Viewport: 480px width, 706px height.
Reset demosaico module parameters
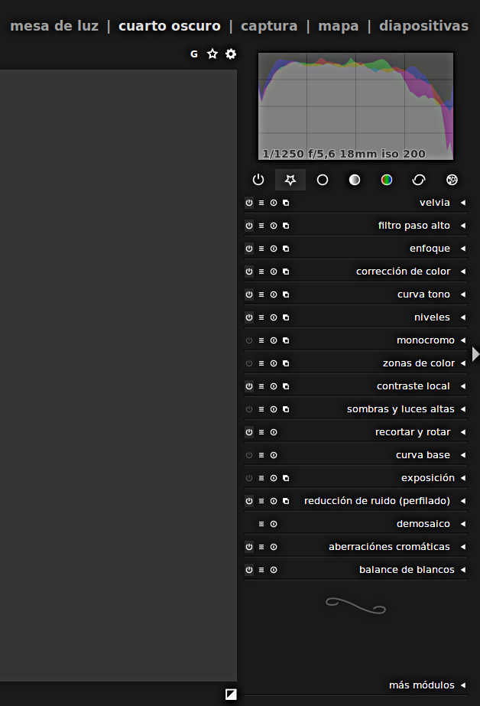274,524
